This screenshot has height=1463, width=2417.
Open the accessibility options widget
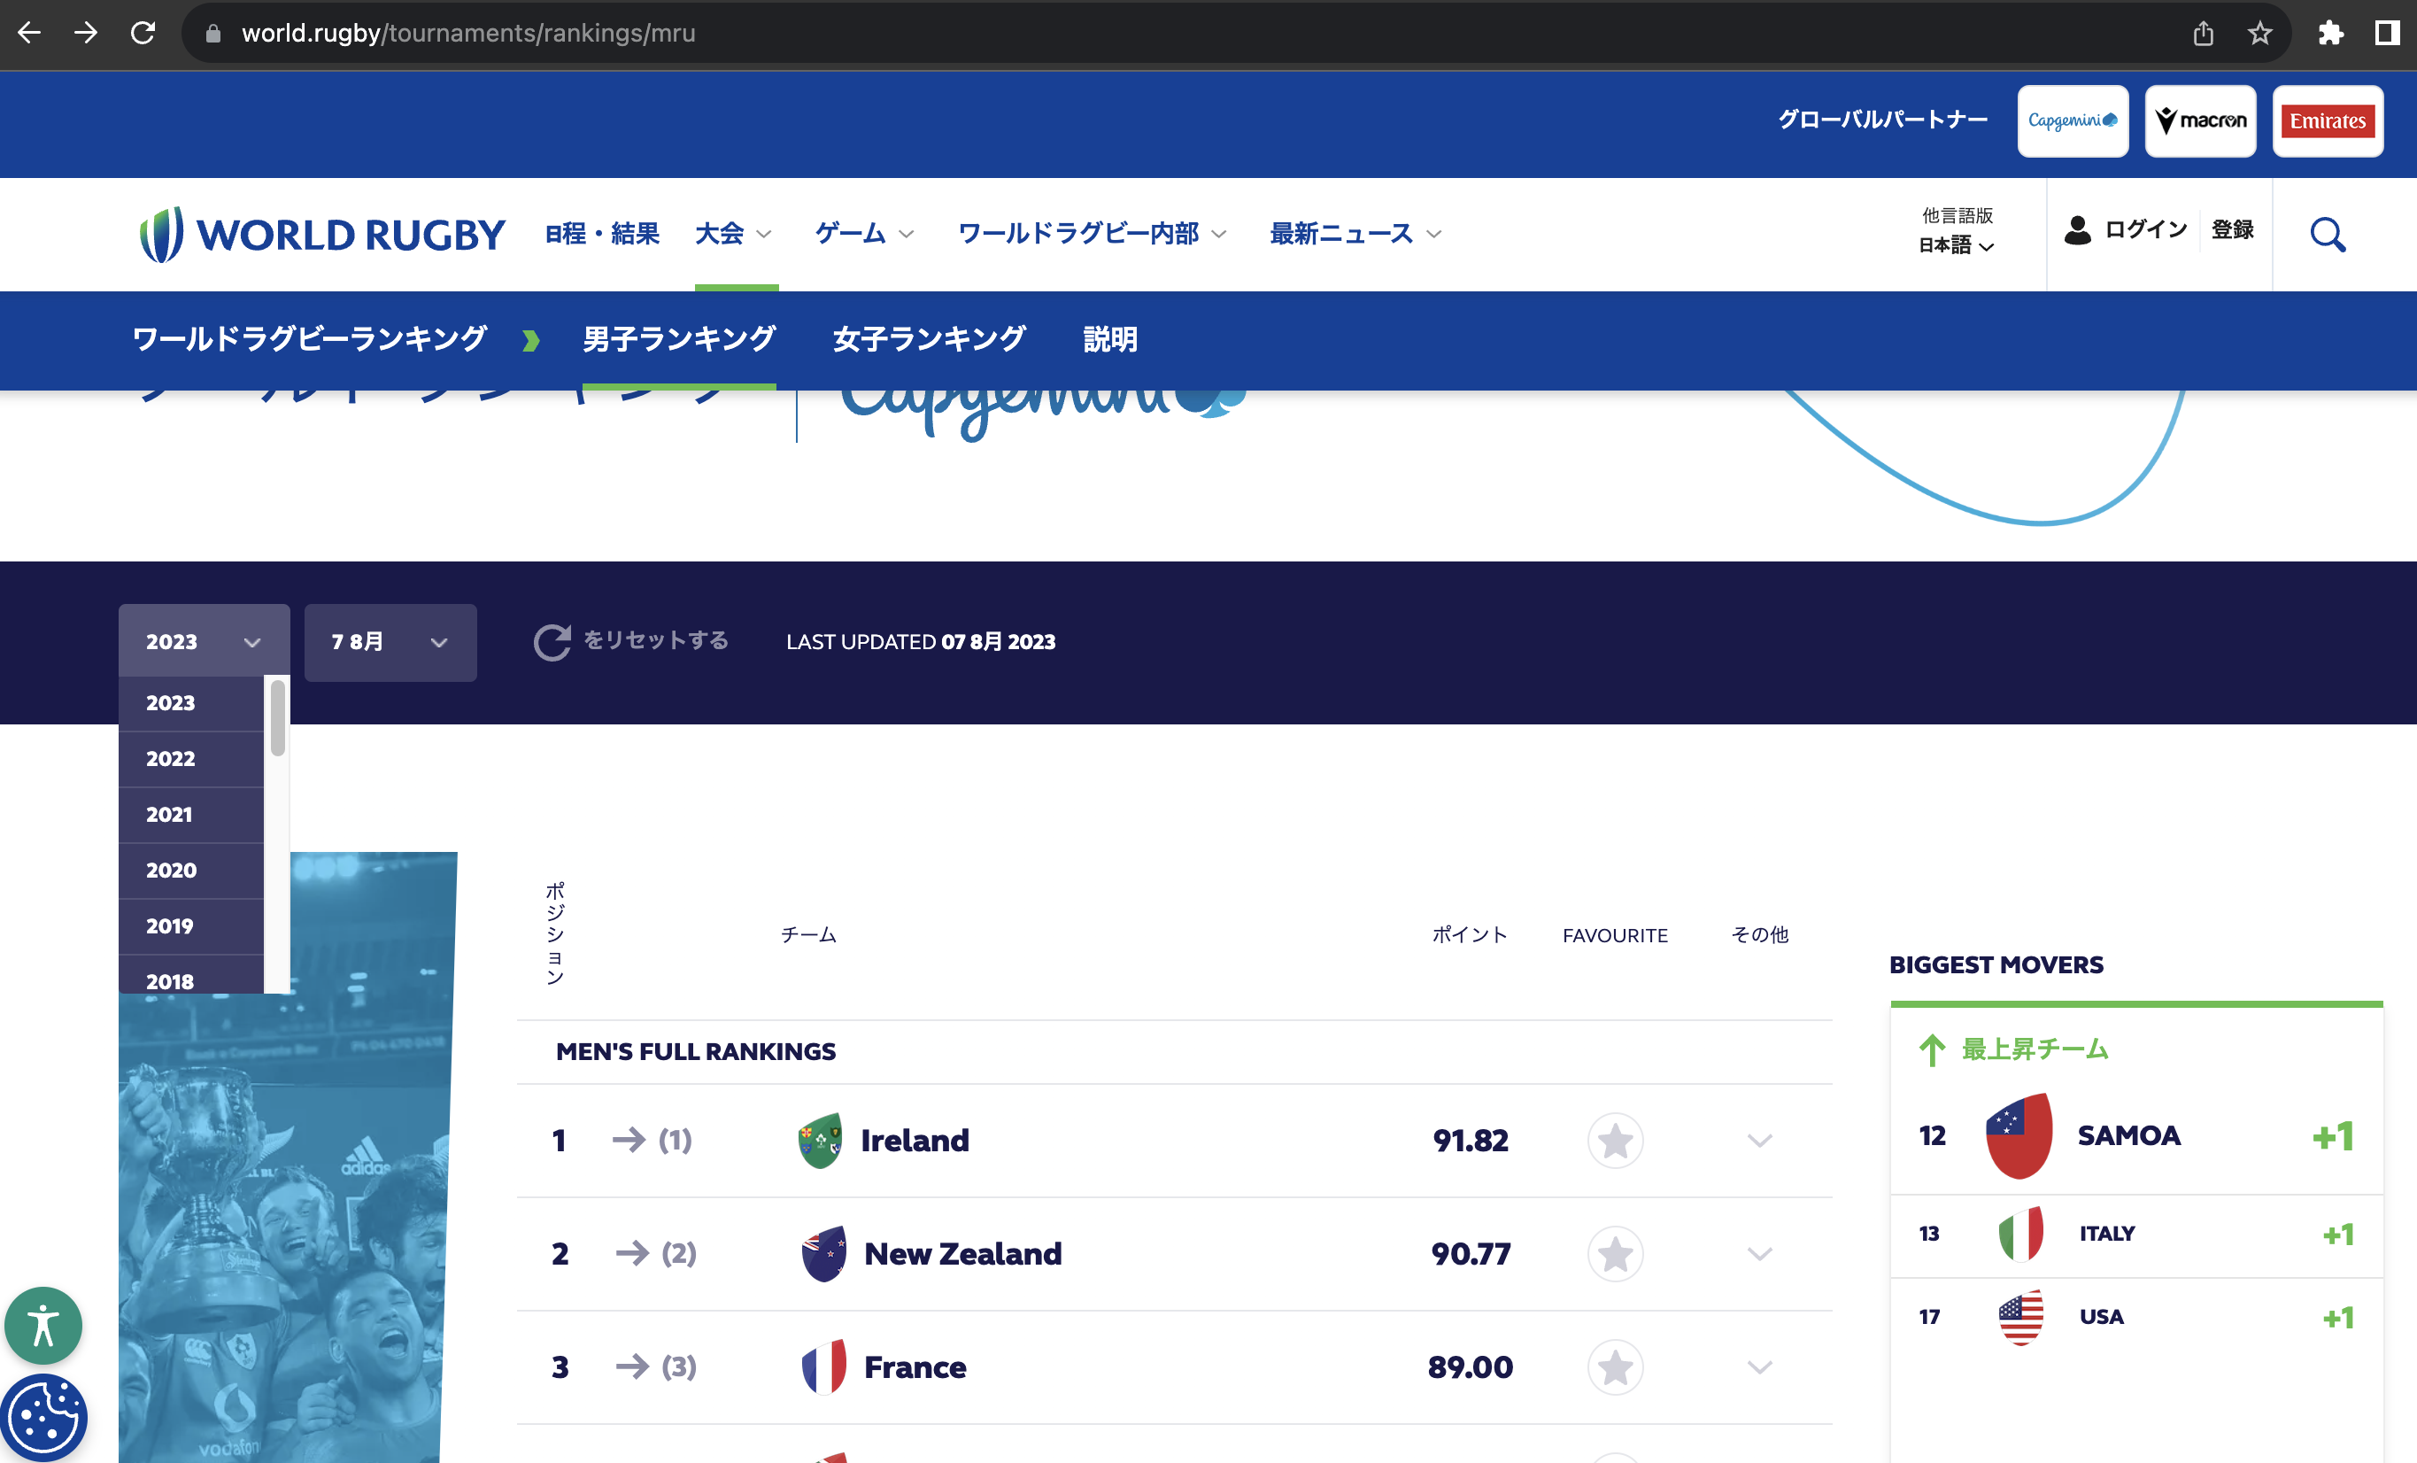click(x=43, y=1327)
